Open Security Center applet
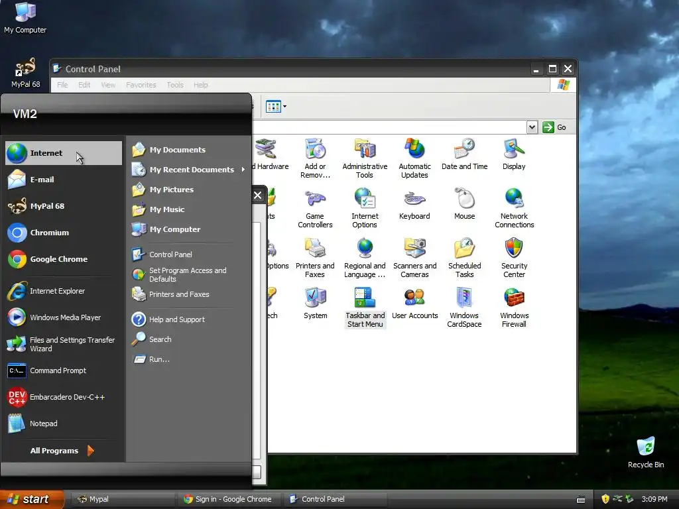The width and height of the screenshot is (679, 509). [515, 258]
